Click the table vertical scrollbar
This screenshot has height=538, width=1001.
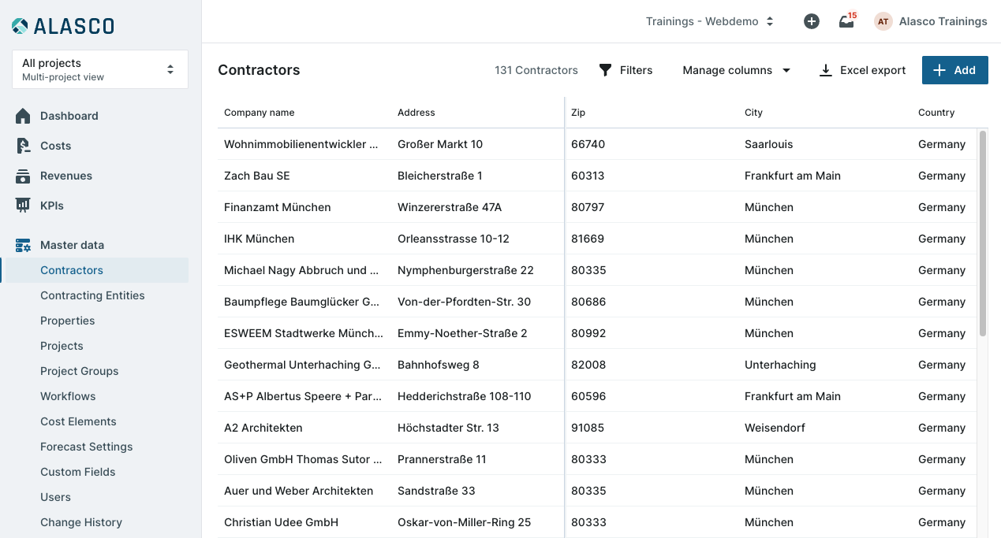tap(983, 233)
